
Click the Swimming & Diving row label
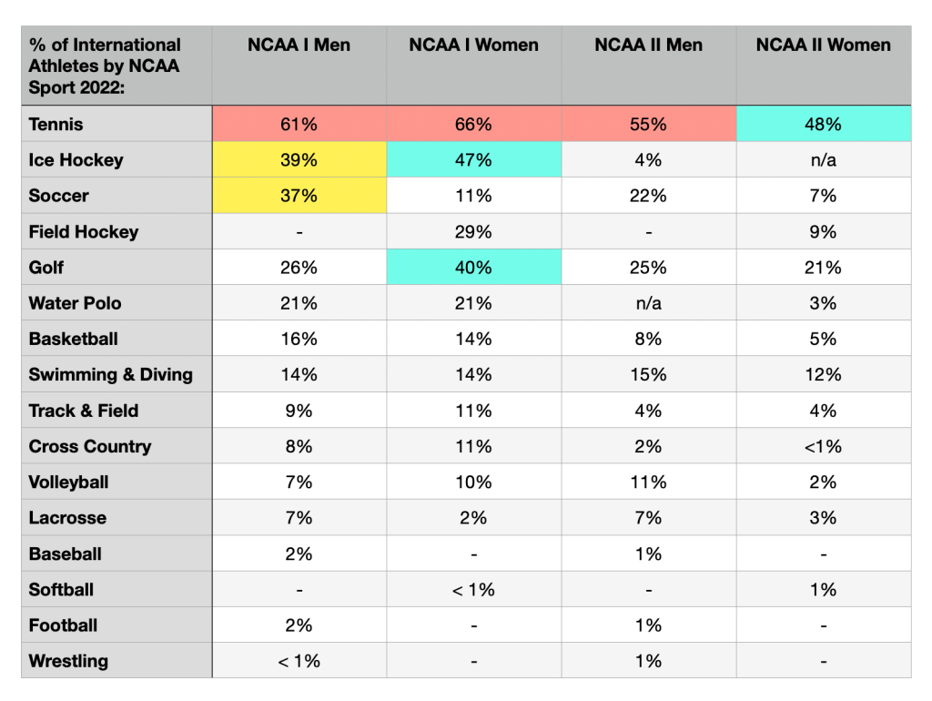[110, 374]
